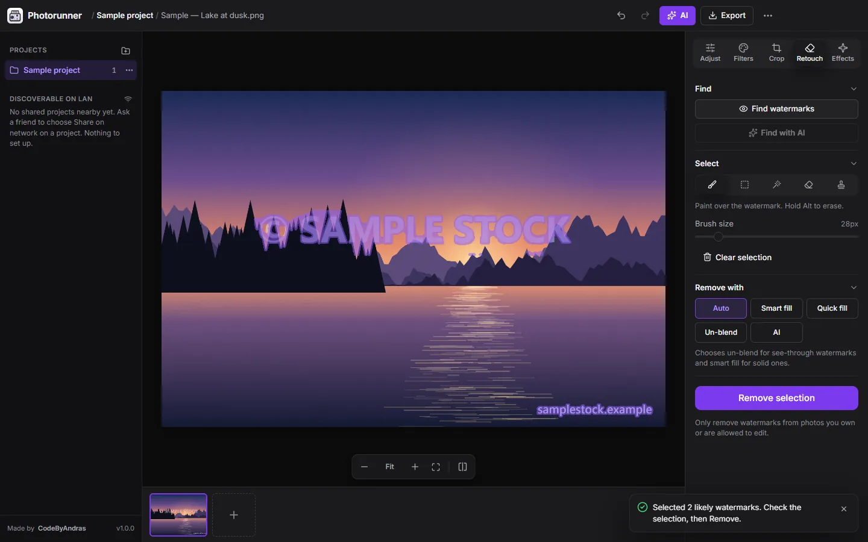Open the Filters tab
Image resolution: width=868 pixels, height=542 pixels.
pos(743,52)
